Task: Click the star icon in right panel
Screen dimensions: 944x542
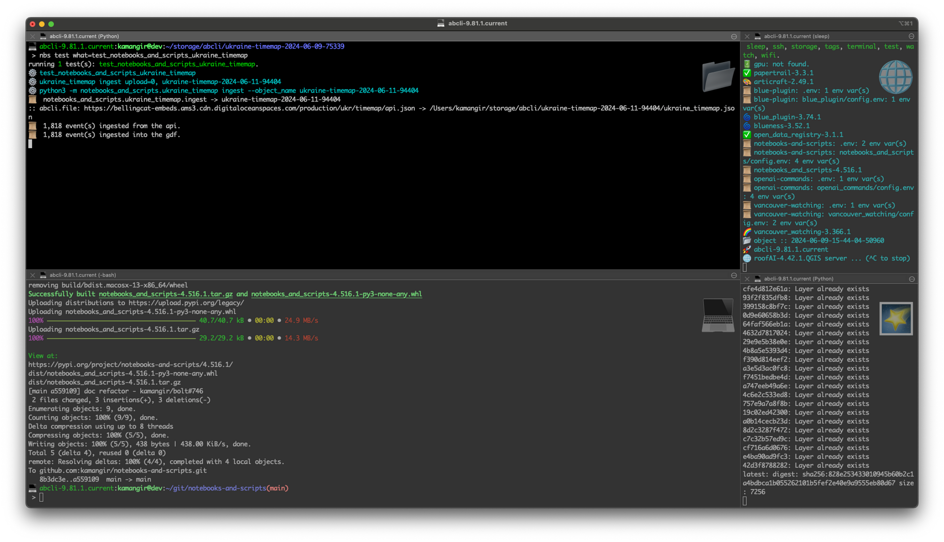Action: [896, 318]
